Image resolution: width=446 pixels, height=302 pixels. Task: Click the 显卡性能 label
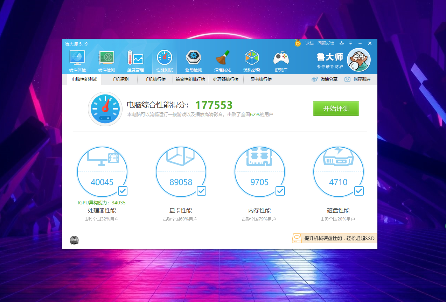181,211
